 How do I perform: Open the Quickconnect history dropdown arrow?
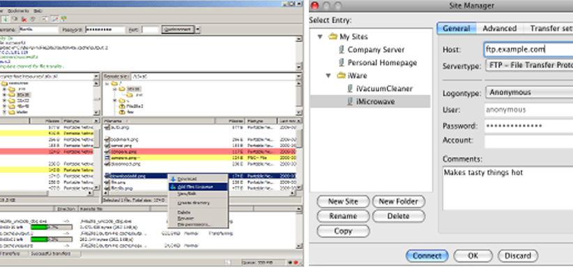pos(197,30)
